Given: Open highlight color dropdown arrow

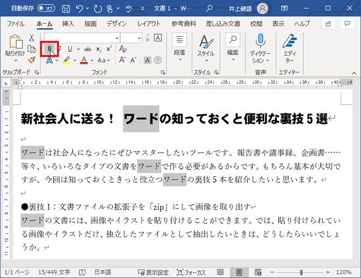Looking at the screenshot, I should pyautogui.click(x=75, y=60).
